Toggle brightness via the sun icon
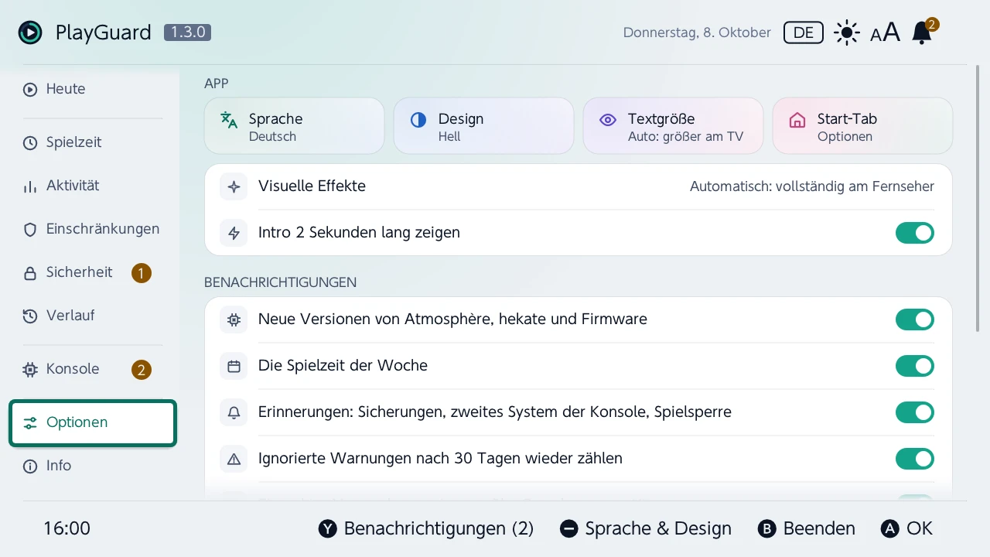Viewport: 990px width, 557px height. coord(847,32)
